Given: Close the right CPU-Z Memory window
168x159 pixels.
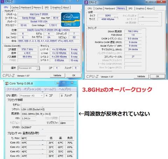Looking at the screenshot, I should pyautogui.click(x=162, y=2).
